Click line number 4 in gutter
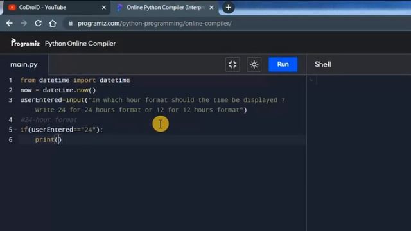The height and width of the screenshot is (231, 411). (x=10, y=120)
